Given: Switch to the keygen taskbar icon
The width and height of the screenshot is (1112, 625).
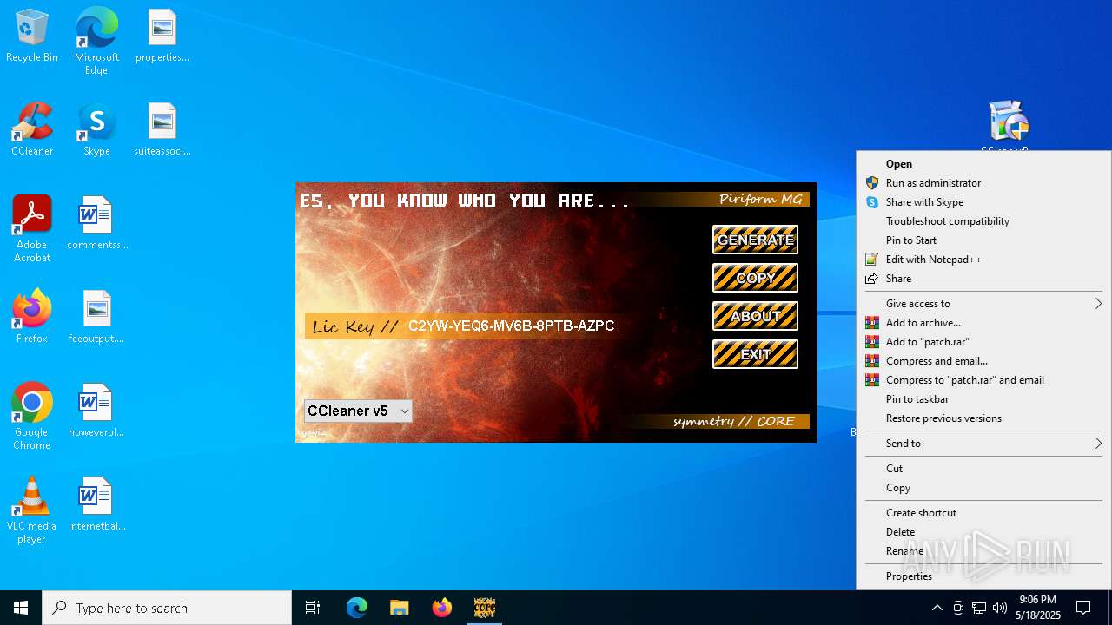Looking at the screenshot, I should [x=485, y=608].
